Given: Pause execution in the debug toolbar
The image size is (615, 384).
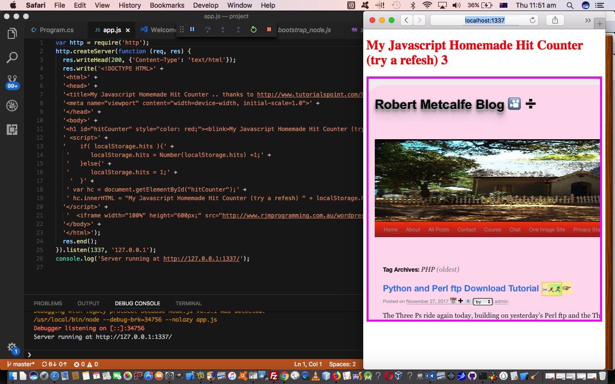Looking at the screenshot, I should tap(192, 29).
